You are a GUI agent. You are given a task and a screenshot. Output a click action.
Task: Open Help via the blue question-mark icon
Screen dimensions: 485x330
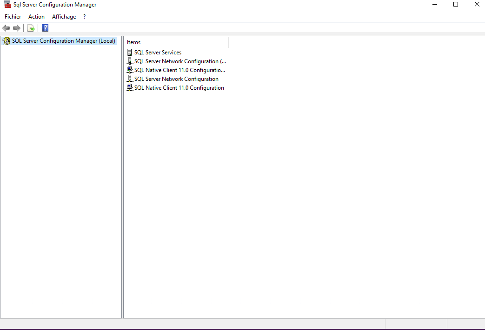45,28
